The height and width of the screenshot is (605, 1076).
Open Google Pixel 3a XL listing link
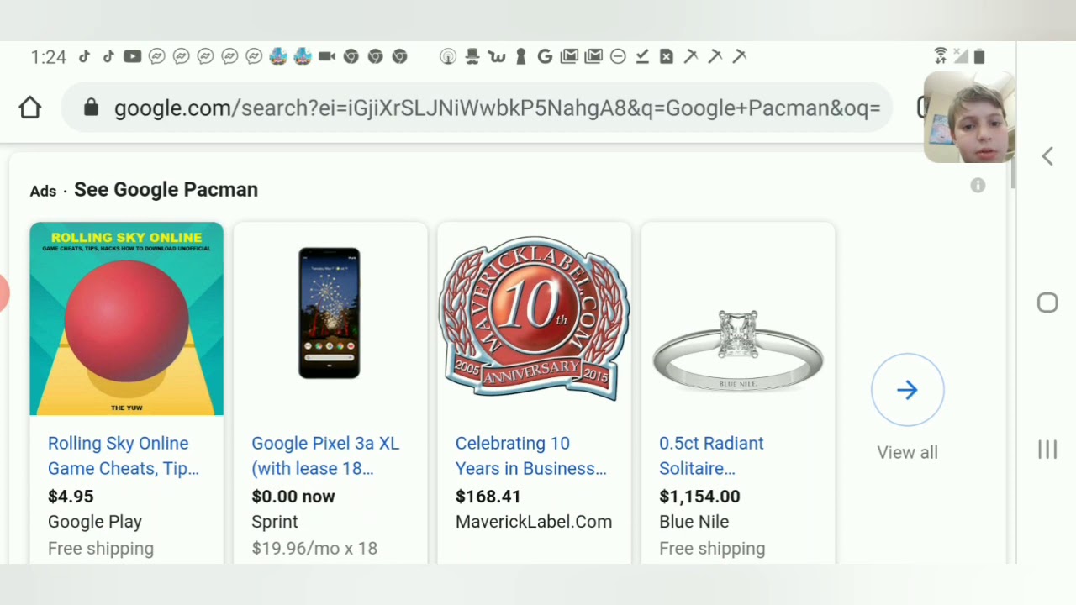coord(325,455)
